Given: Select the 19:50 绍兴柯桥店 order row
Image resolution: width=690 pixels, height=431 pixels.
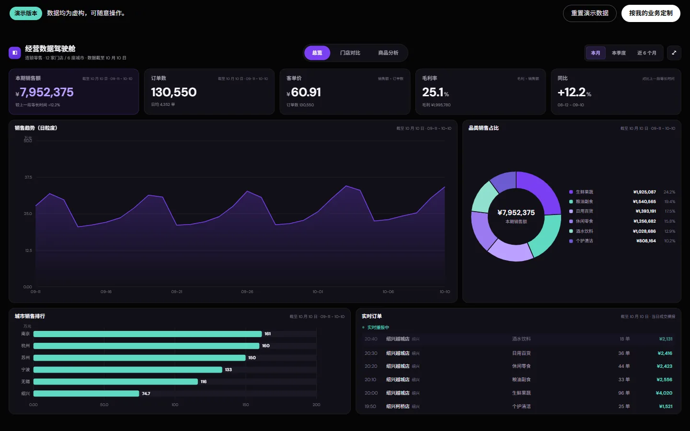Looking at the screenshot, I should pyautogui.click(x=518, y=407).
